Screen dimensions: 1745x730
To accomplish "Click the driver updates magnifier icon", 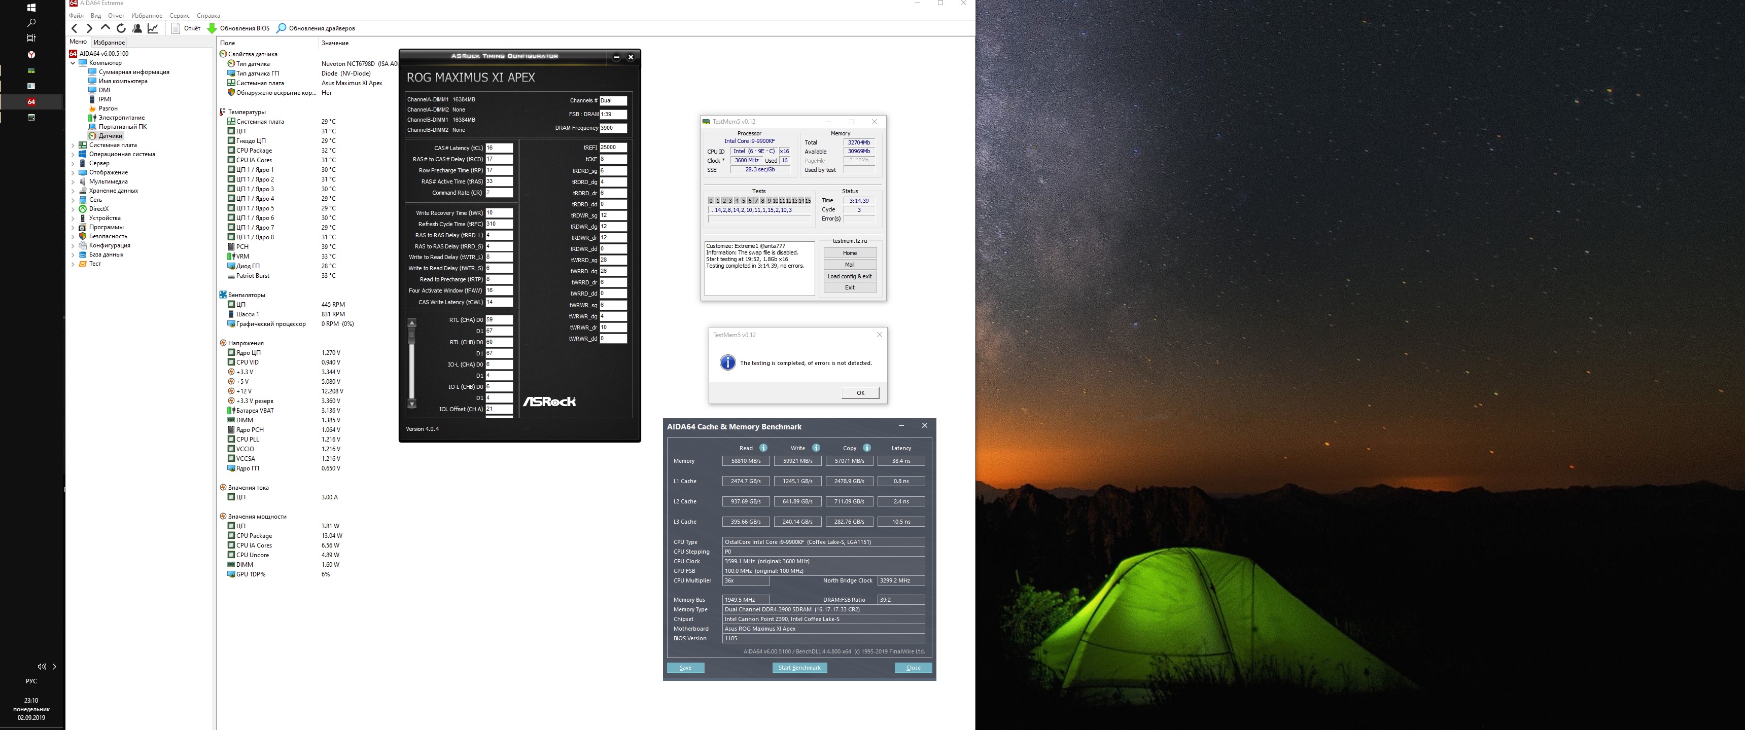I will (281, 28).
